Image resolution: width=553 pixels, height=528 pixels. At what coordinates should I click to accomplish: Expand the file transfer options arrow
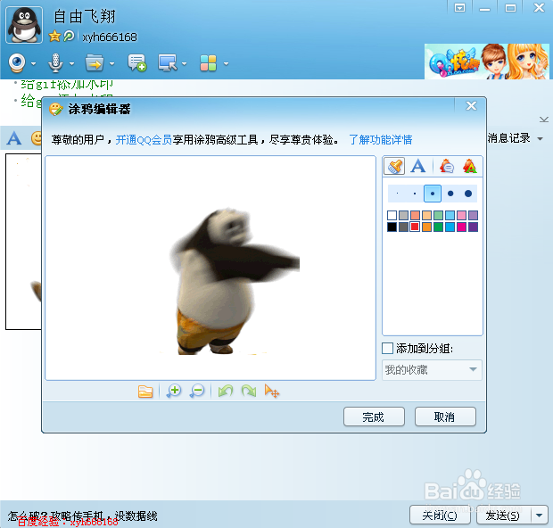tap(111, 64)
